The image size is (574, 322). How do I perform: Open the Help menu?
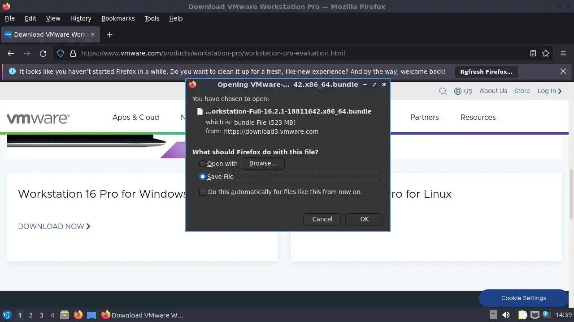[176, 18]
